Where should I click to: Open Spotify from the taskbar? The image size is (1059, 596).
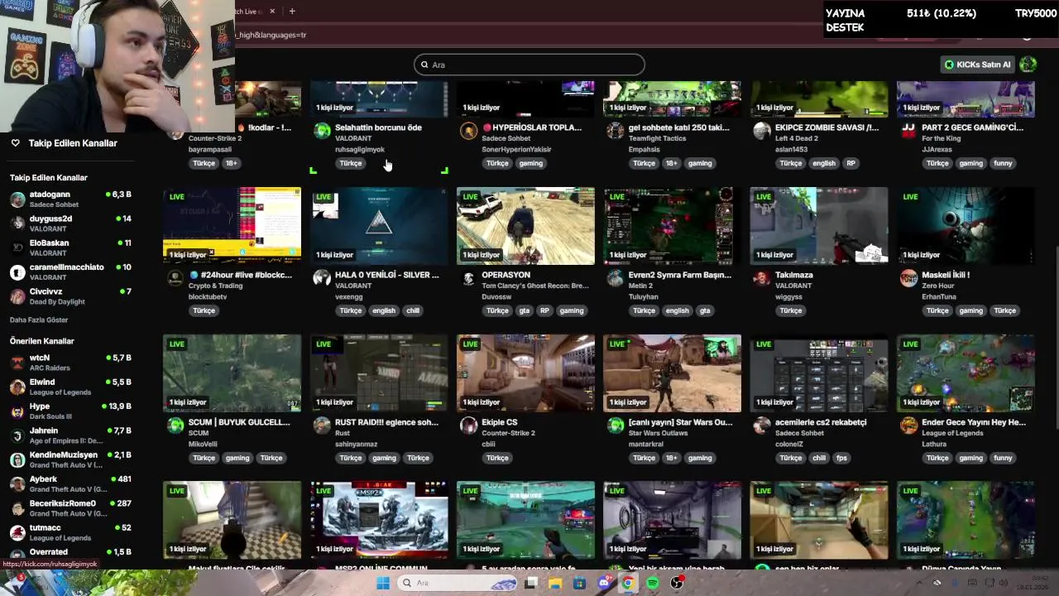click(653, 583)
